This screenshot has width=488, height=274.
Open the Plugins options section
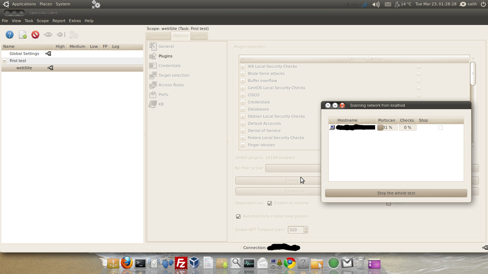point(165,56)
